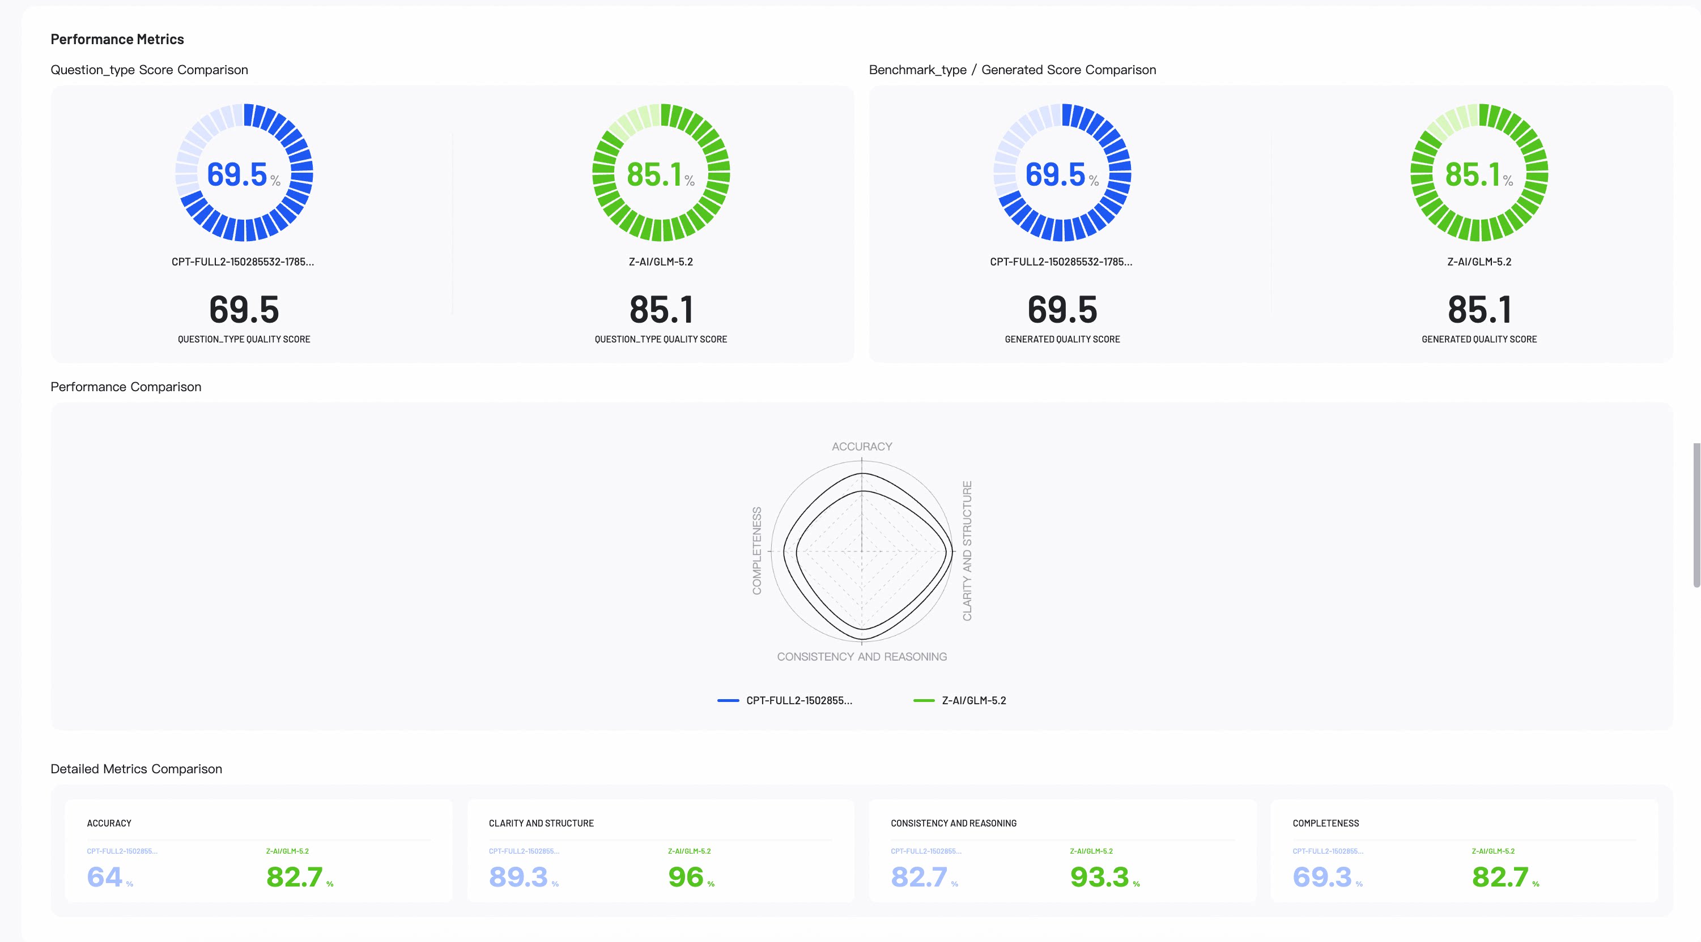Click the blue line swatch in radar legend
This screenshot has width=1701, height=942.
[728, 701]
